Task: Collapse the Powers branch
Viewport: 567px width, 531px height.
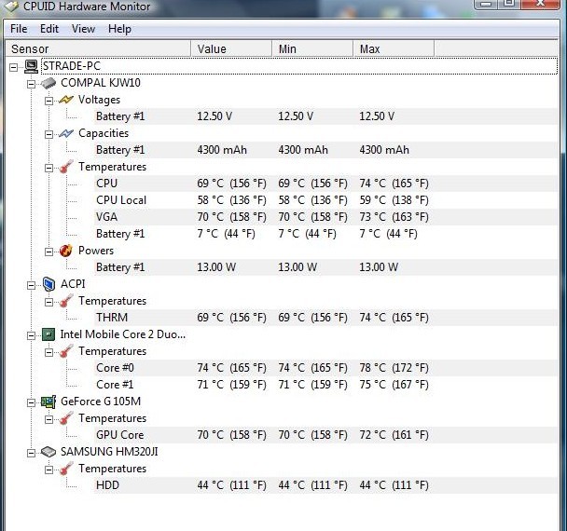Action: click(x=48, y=252)
